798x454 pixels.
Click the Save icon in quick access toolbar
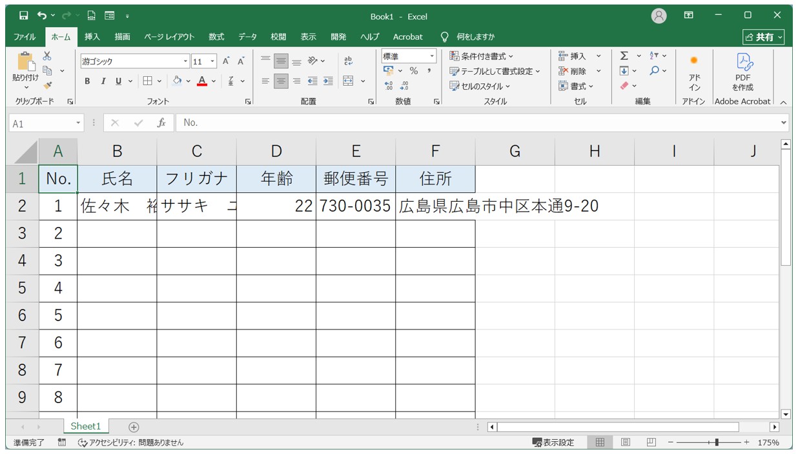click(24, 15)
